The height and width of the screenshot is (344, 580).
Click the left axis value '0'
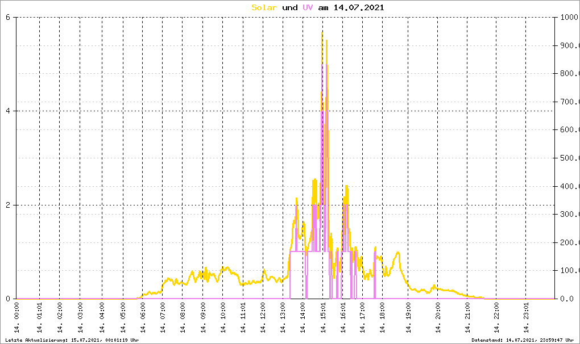pos(8,299)
